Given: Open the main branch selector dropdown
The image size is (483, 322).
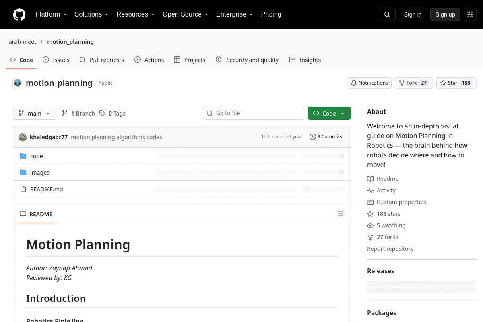Looking at the screenshot, I should click(x=35, y=114).
